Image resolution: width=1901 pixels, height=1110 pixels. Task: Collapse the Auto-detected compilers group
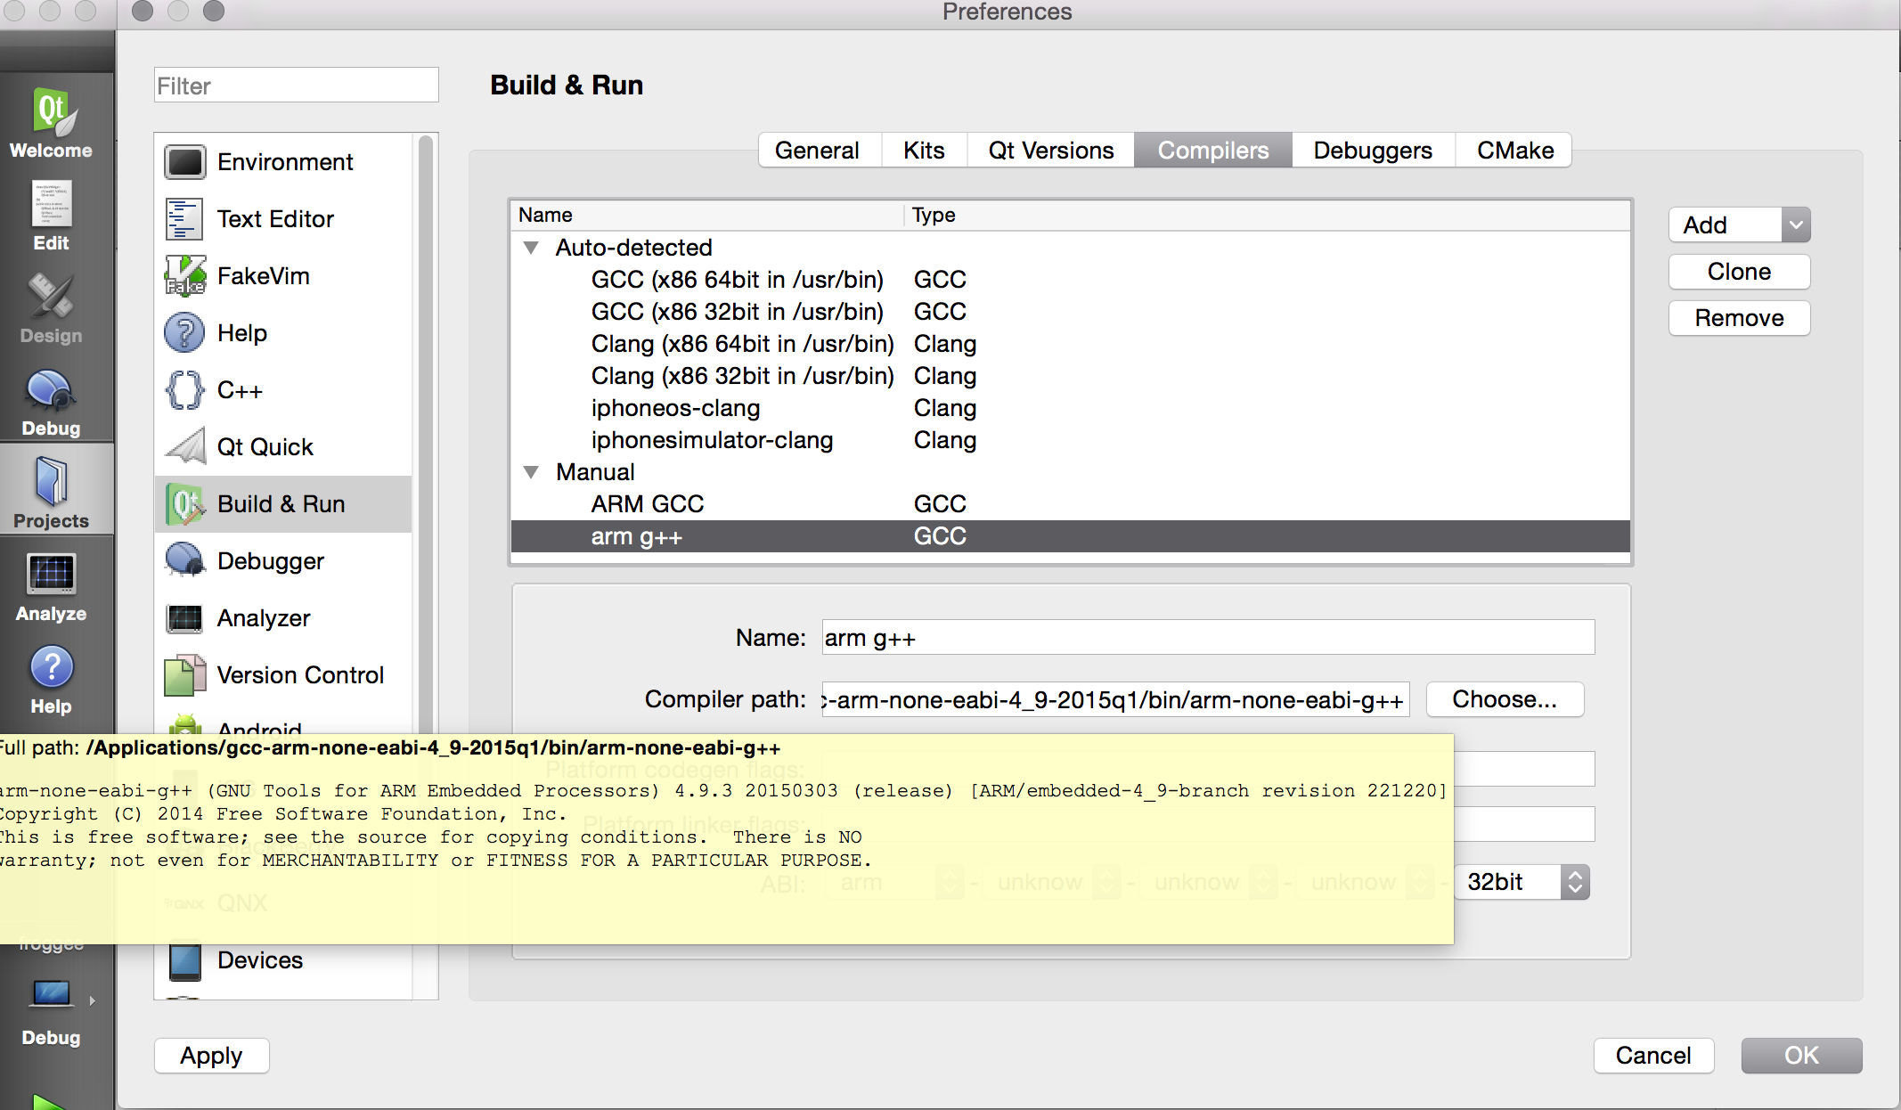[x=531, y=248]
